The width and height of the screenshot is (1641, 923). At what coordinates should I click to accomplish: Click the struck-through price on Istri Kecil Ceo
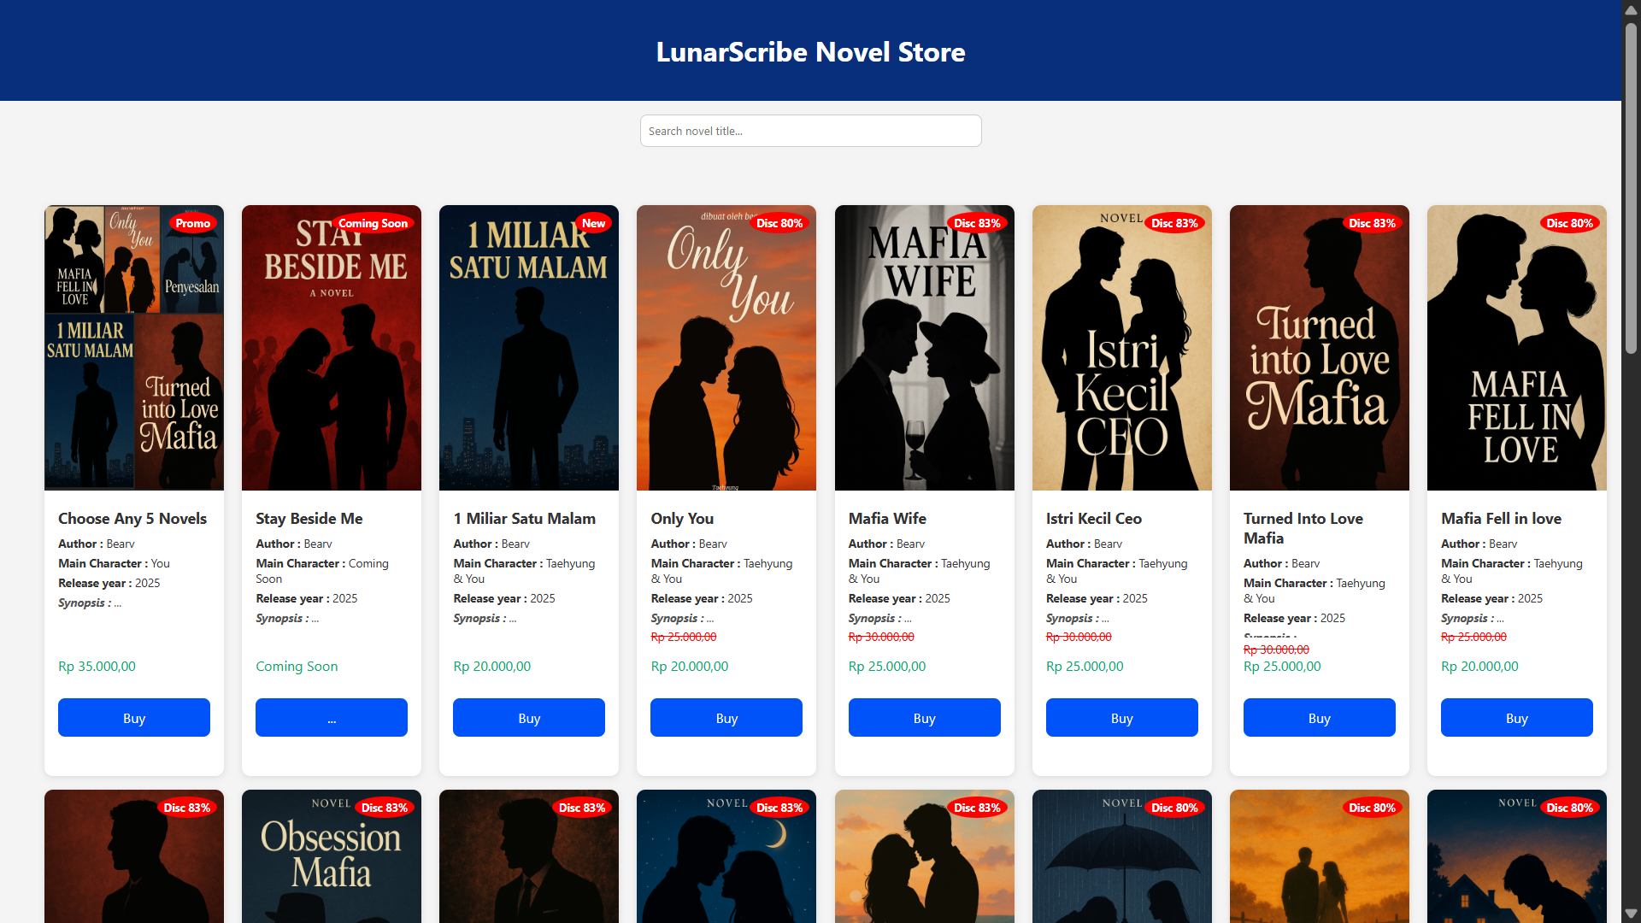(x=1079, y=637)
